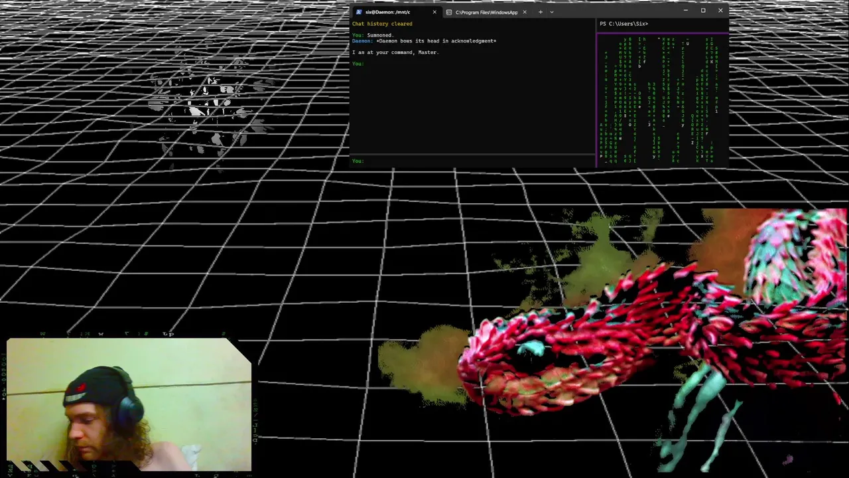The width and height of the screenshot is (849, 478).
Task: Minimize the terminal window
Action: (685, 11)
